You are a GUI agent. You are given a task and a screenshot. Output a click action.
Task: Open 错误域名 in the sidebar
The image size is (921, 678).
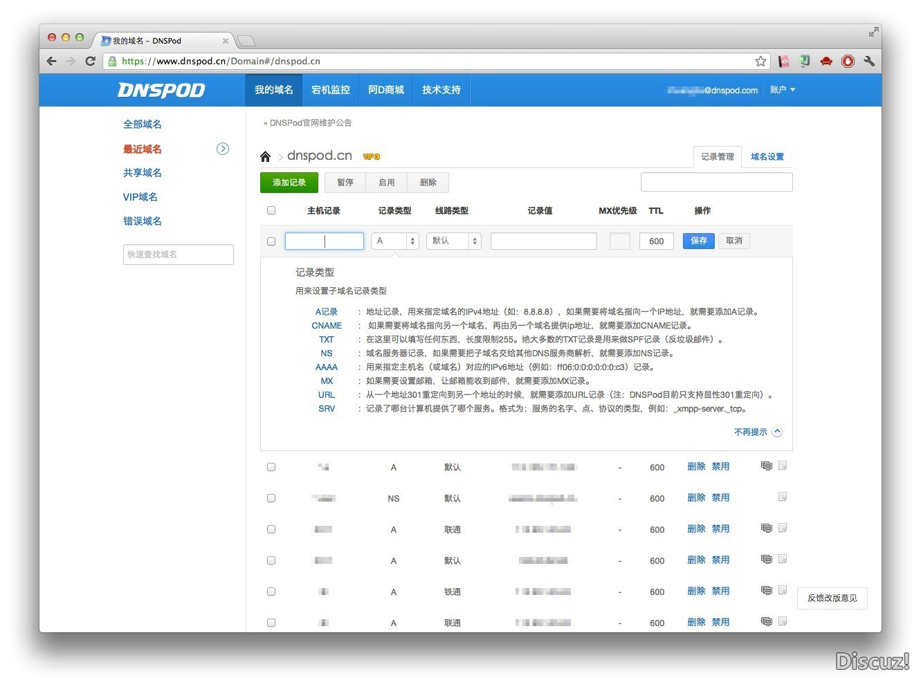coord(143,221)
